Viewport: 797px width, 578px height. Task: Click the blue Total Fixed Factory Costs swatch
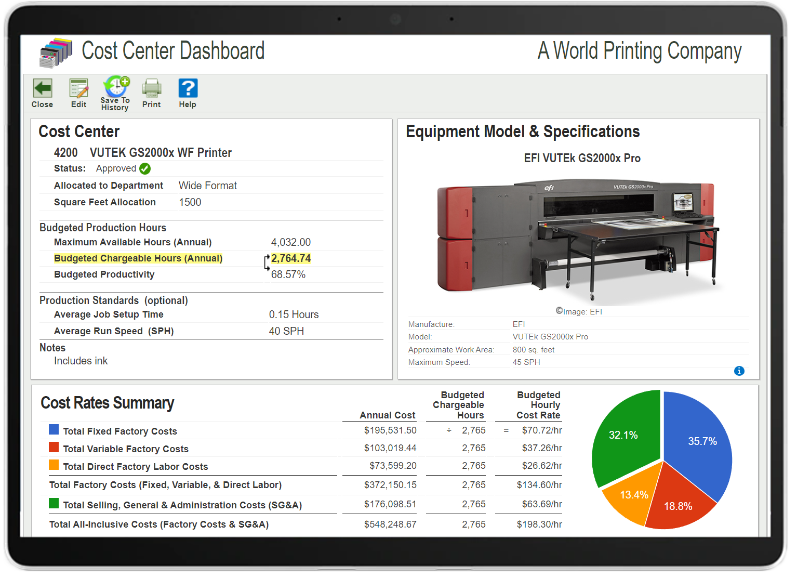(x=54, y=429)
